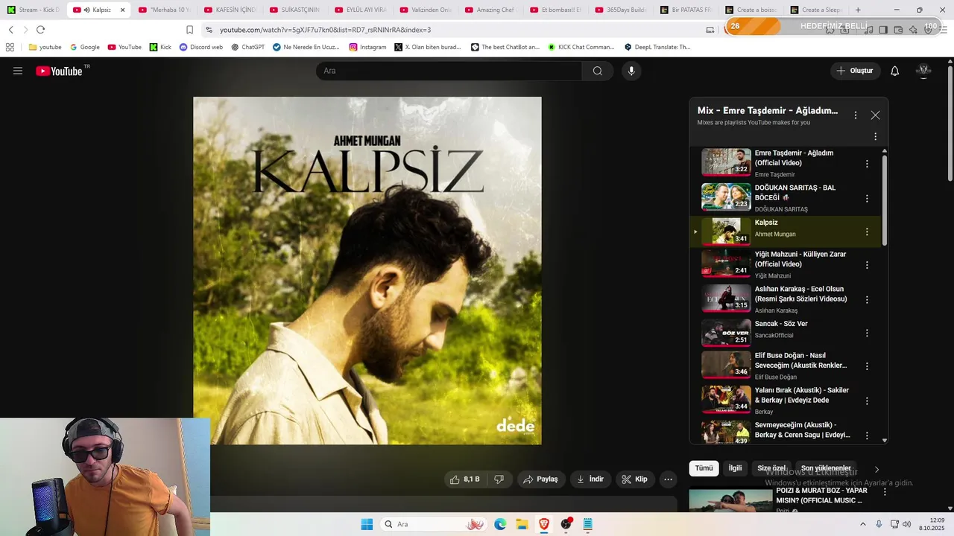This screenshot has height=536, width=954.
Task: Open the options menu for Yiğit Mahzuni - Külliyen Zarar
Action: tap(867, 265)
